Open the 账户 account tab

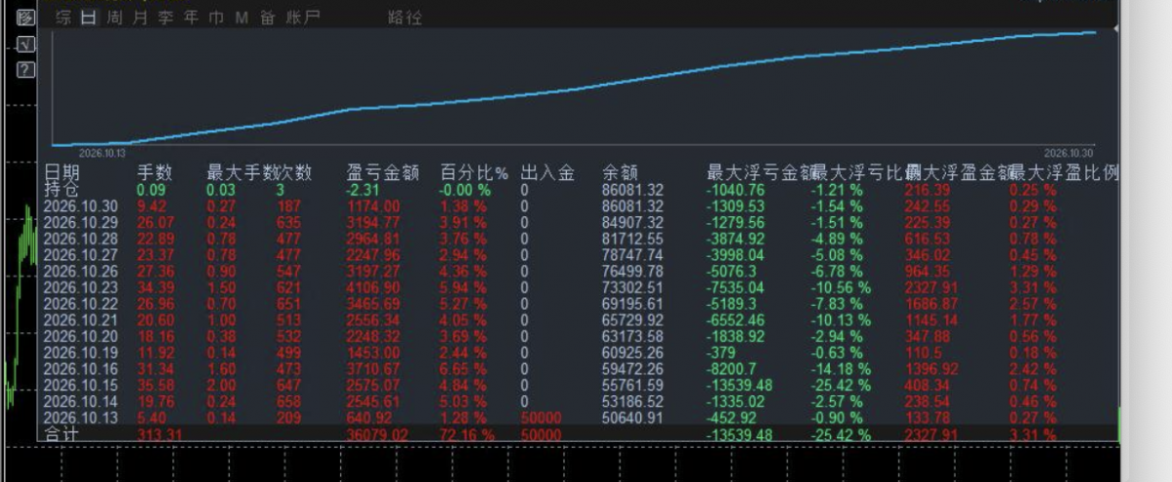pyautogui.click(x=303, y=18)
